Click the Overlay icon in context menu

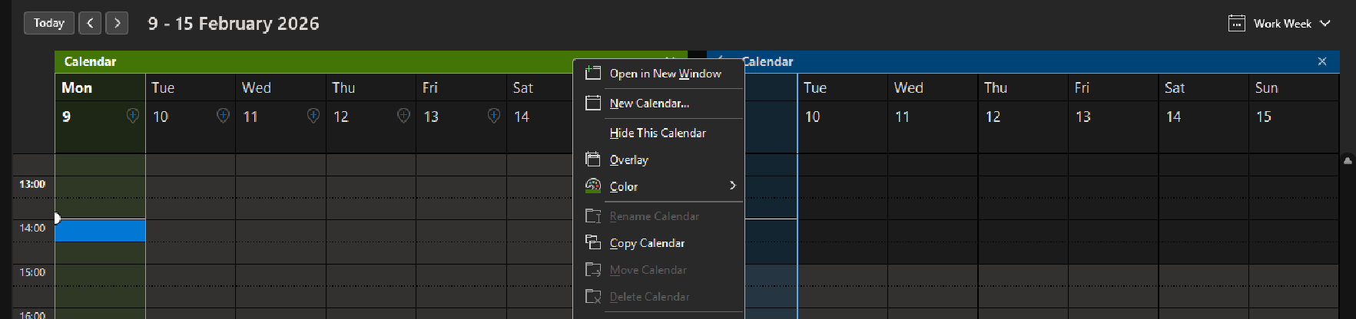[593, 159]
